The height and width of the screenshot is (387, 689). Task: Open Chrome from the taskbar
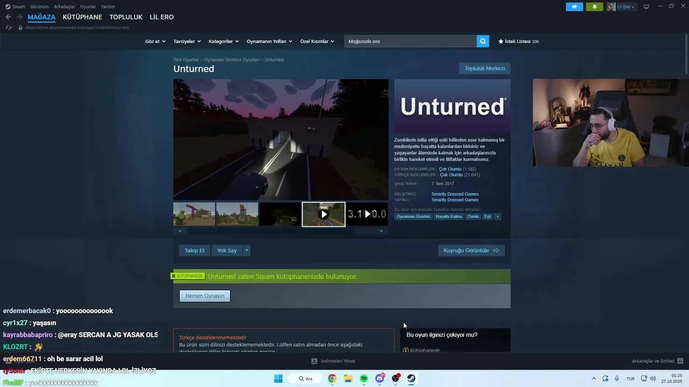tap(332, 378)
